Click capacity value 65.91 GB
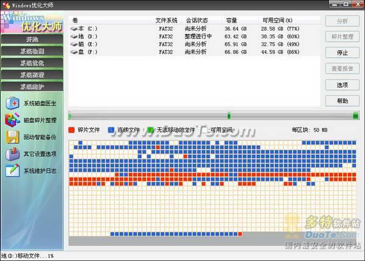 [235, 44]
